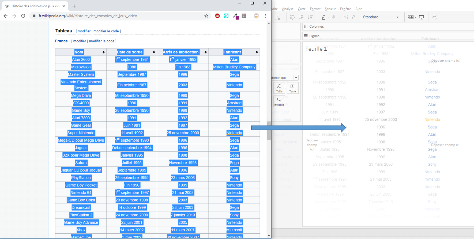Start Tableau presentation mode
Viewport: 474px width, 239px height.
422,17
